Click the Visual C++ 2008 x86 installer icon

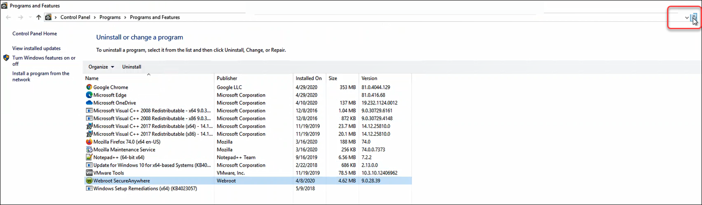89,118
